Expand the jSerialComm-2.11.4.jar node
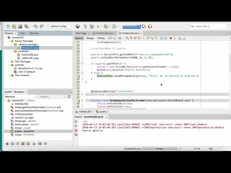The image size is (231, 173). pos(12,68)
